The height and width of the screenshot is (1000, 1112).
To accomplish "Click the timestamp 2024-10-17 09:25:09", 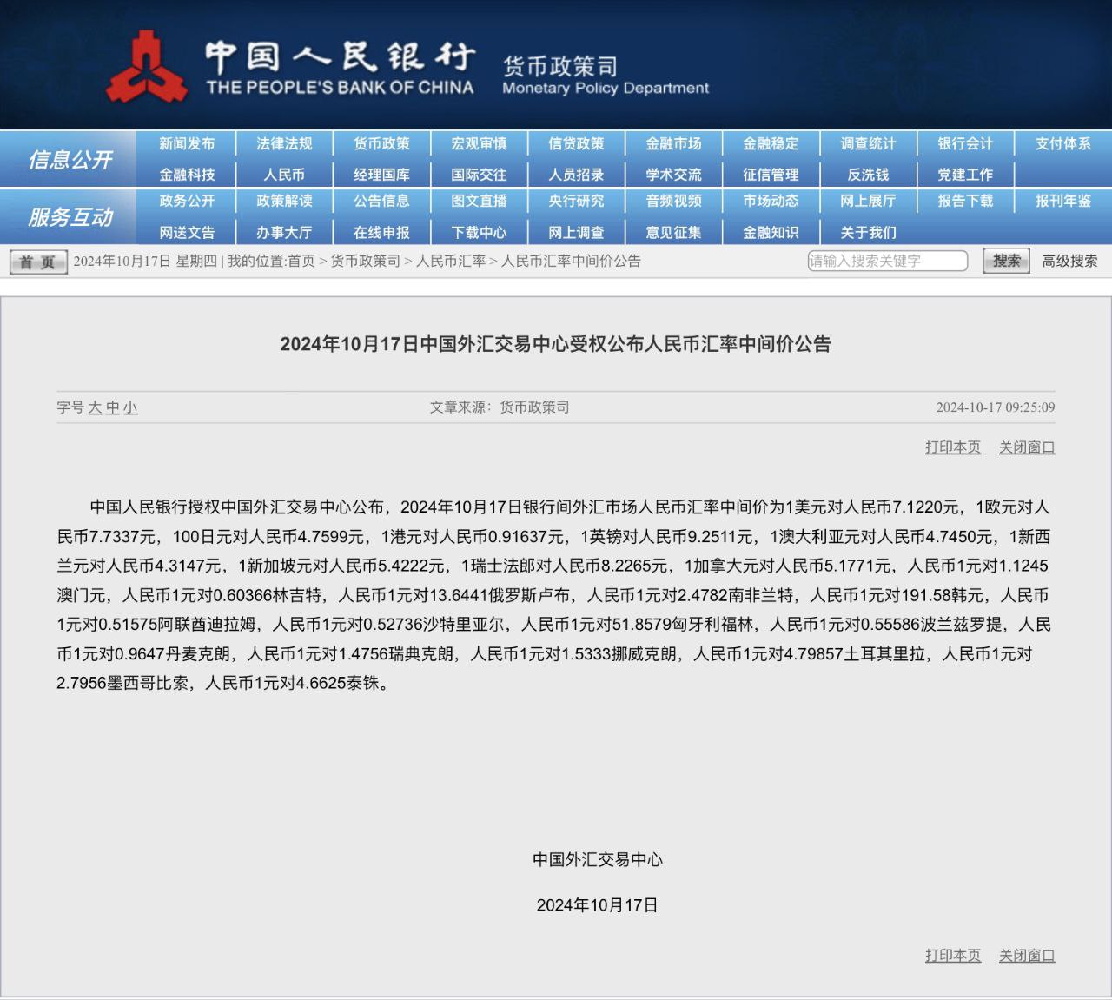I will [x=996, y=407].
